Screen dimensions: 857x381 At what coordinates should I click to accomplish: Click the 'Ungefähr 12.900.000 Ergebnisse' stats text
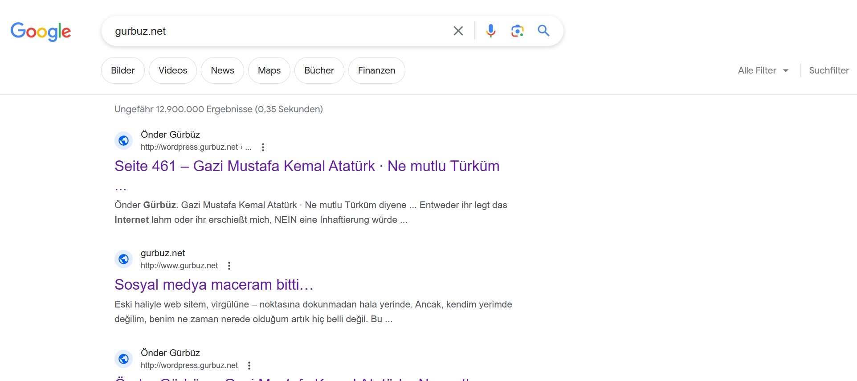pos(219,109)
